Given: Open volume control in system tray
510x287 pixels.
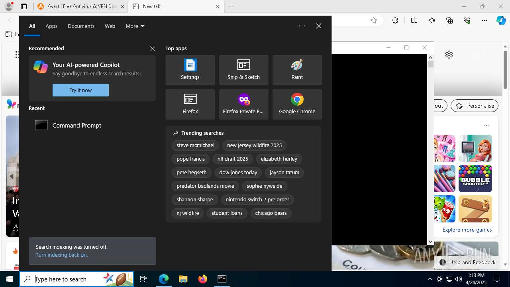Looking at the screenshot, I should [458, 279].
